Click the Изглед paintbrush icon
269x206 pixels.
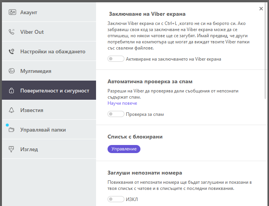[12, 149]
